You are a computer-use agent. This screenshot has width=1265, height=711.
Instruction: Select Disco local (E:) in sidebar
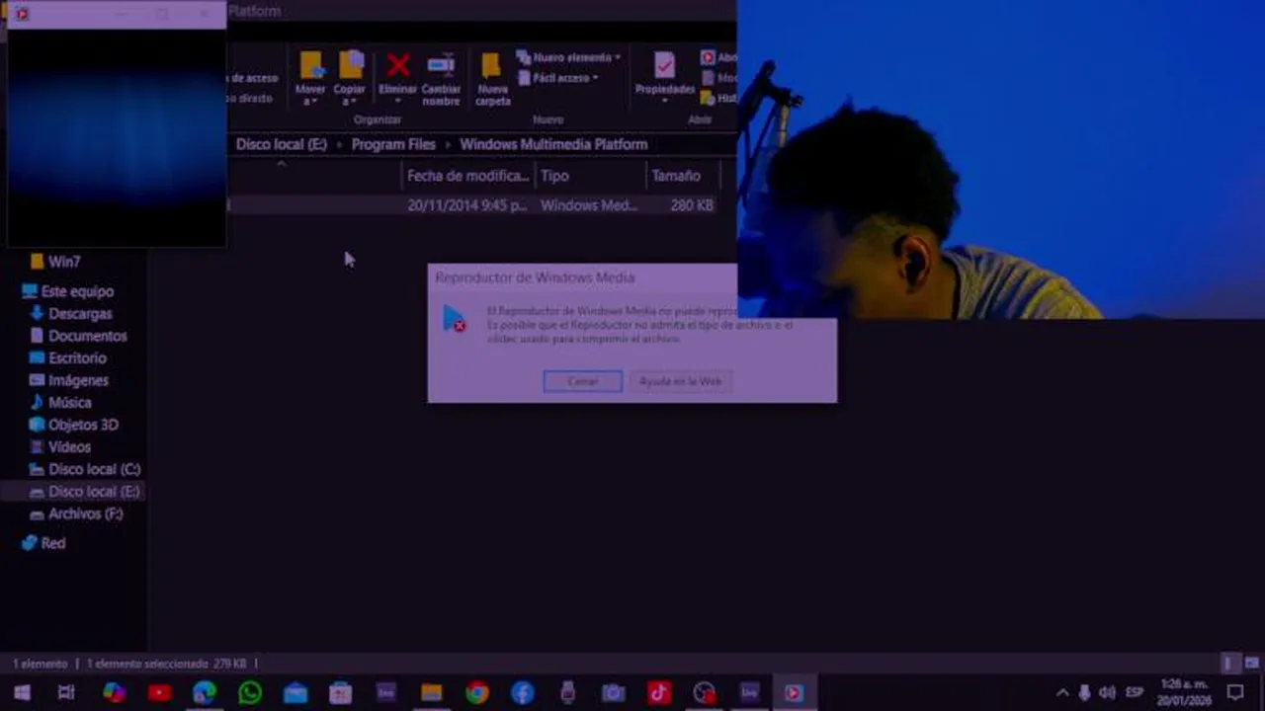85,491
